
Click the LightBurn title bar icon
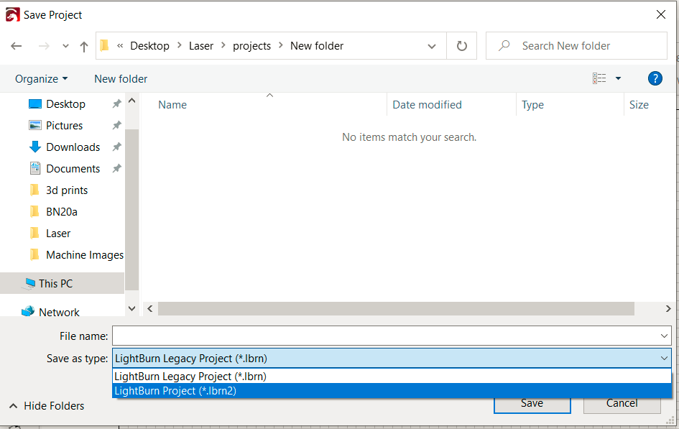pyautogui.click(x=12, y=14)
